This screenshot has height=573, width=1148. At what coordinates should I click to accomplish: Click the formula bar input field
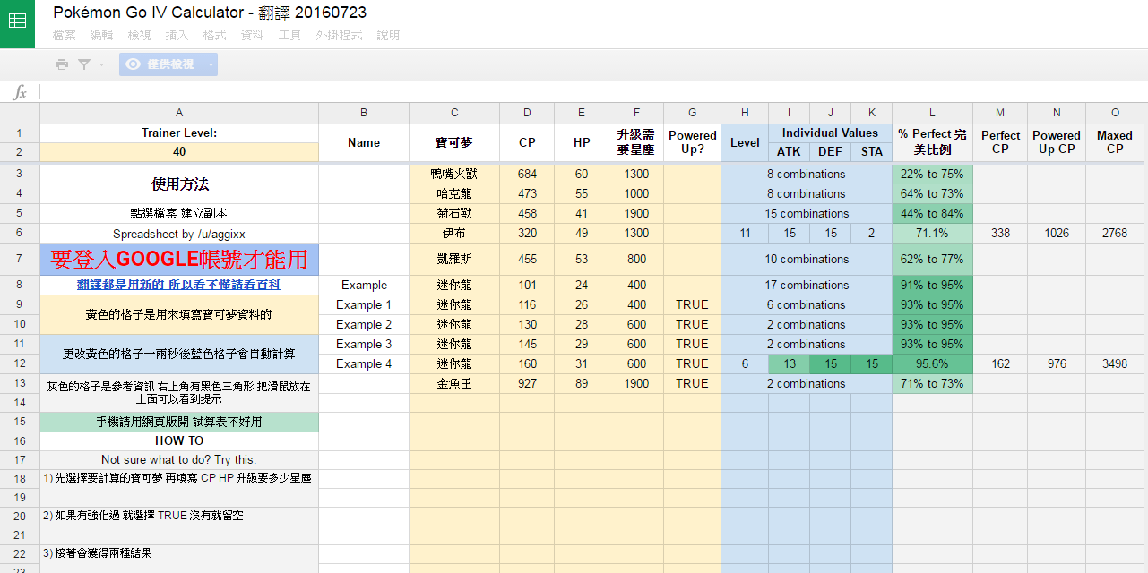tap(591, 92)
